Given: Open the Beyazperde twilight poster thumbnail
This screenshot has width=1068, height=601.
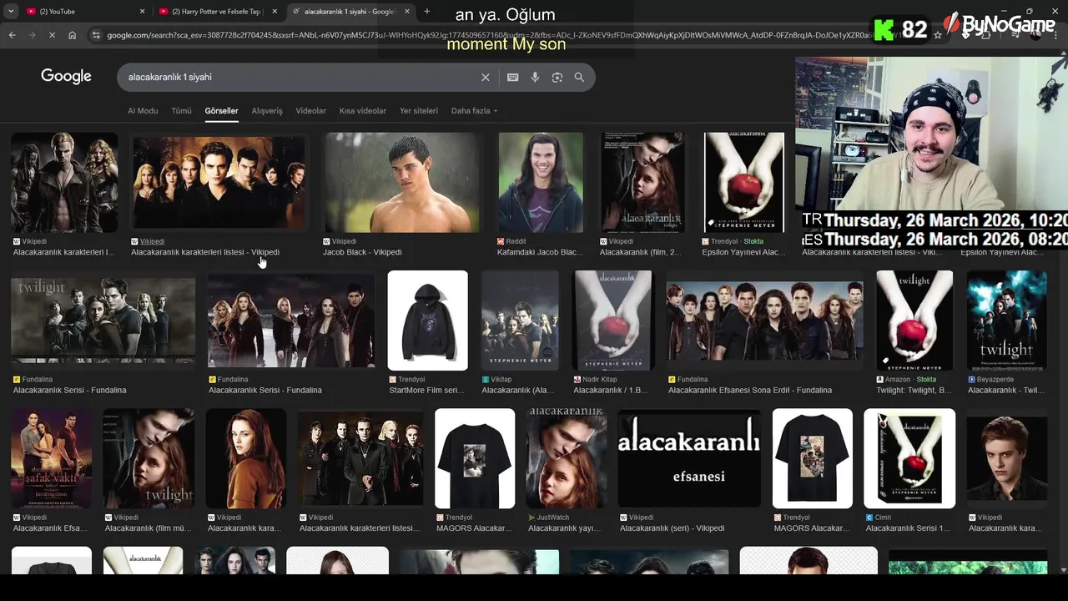Looking at the screenshot, I should [1007, 321].
